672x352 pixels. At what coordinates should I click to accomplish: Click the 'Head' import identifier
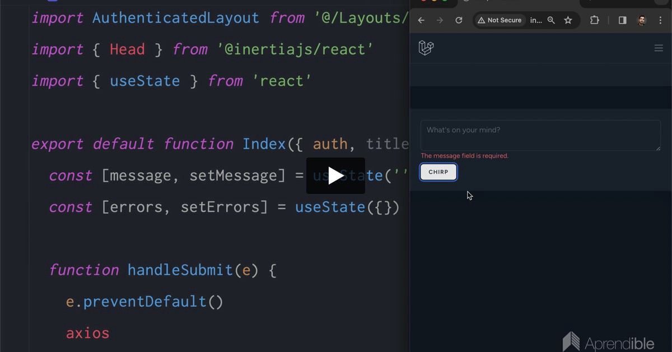pyautogui.click(x=127, y=49)
